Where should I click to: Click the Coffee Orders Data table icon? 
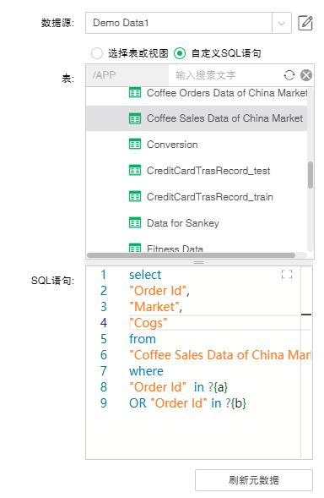(135, 93)
